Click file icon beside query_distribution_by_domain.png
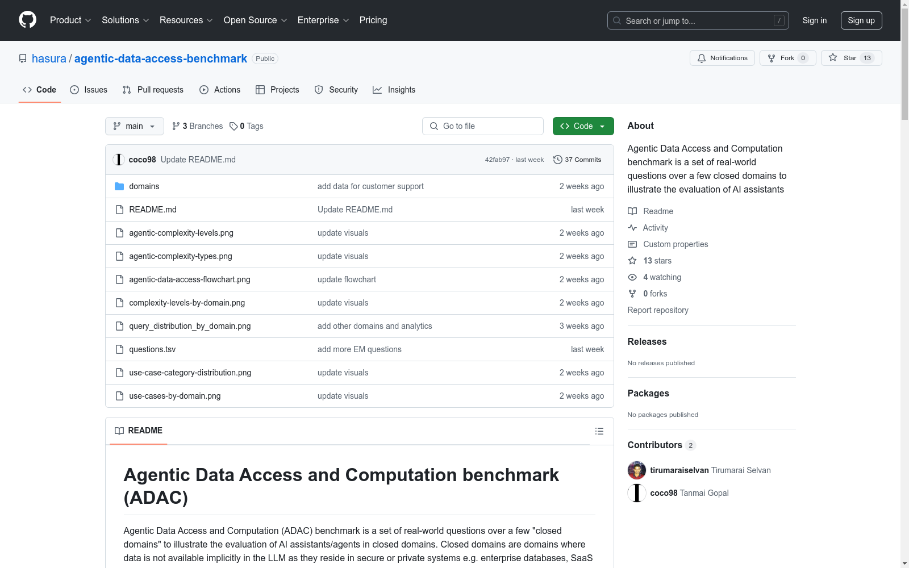This screenshot has height=568, width=909. click(x=119, y=326)
